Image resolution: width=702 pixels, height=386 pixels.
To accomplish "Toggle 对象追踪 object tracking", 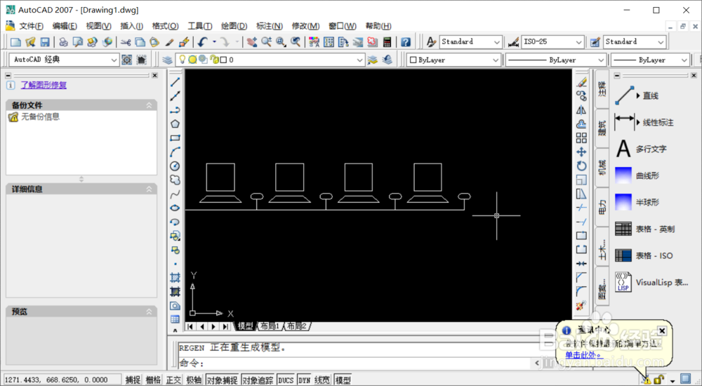I will point(258,380).
